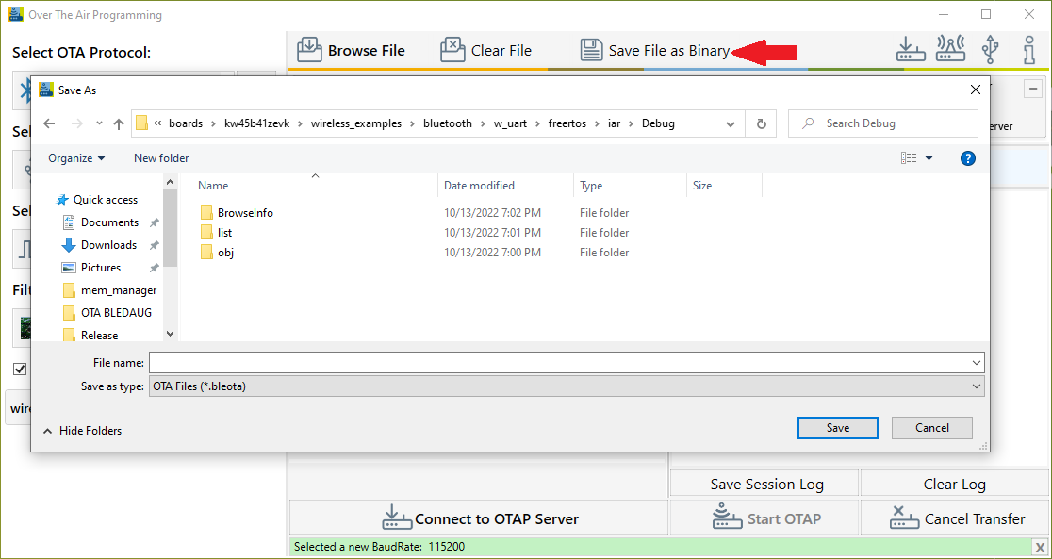This screenshot has height=559, width=1052.
Task: Open the Organize dropdown menu
Action: 76,158
